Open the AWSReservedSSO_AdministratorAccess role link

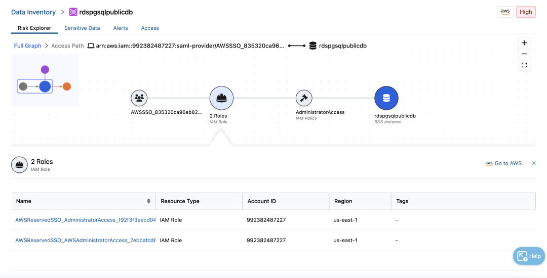click(85, 220)
